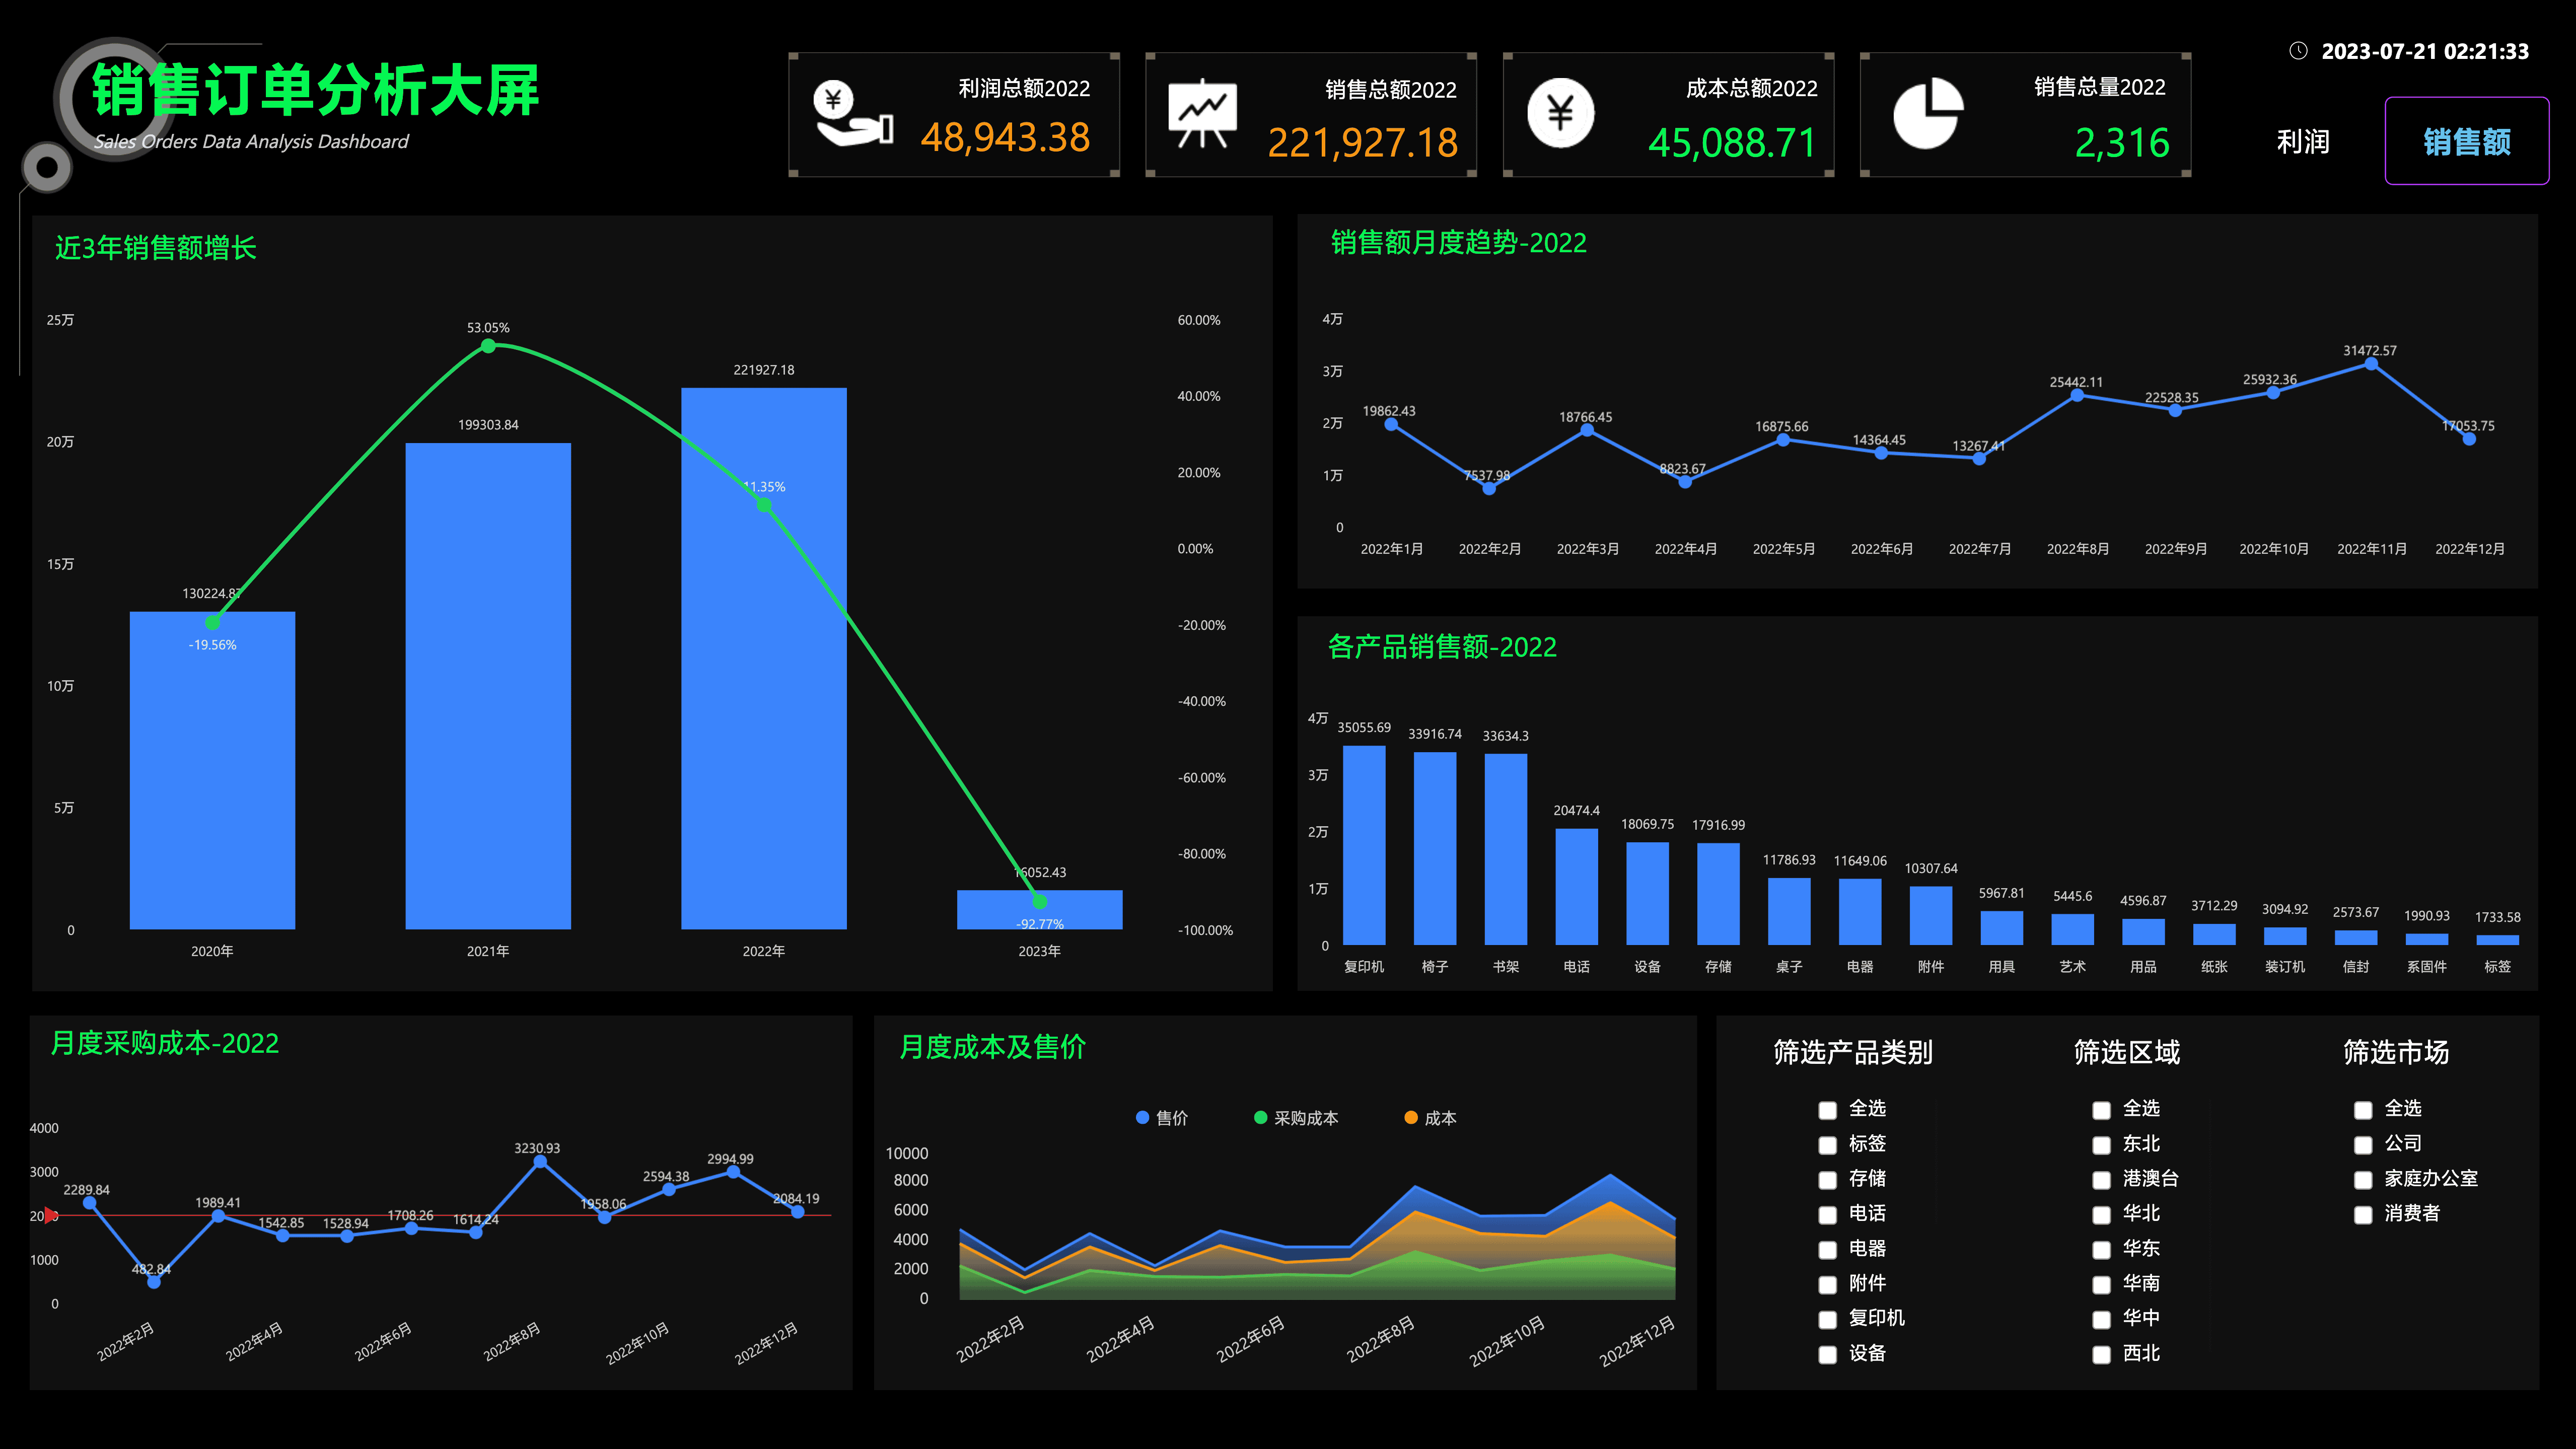Switch to the 利润 tab

point(2303,141)
